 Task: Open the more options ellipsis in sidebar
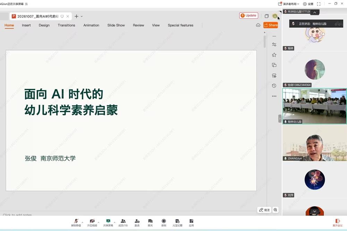(x=274, y=96)
